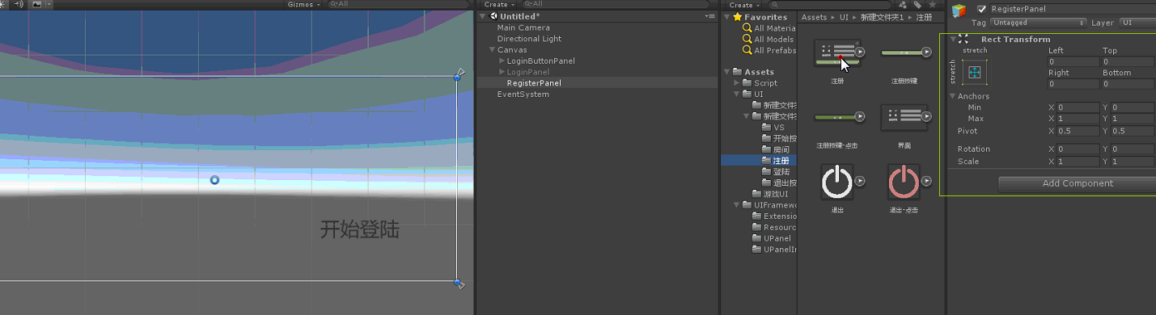
Task: Open the Untitled scene options menu icon
Action: point(709,16)
